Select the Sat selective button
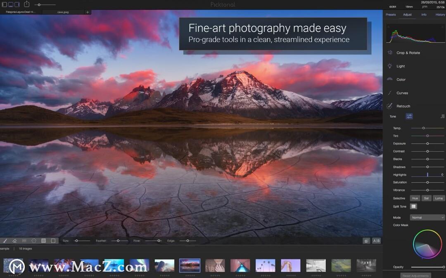Screen dimensions: 446x278 (x=426, y=198)
